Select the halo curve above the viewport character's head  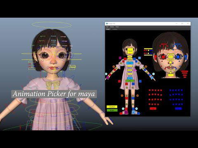point(52,25)
